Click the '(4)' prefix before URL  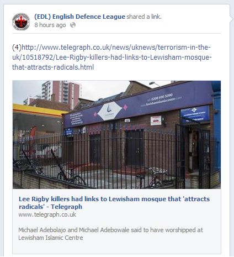17,48
